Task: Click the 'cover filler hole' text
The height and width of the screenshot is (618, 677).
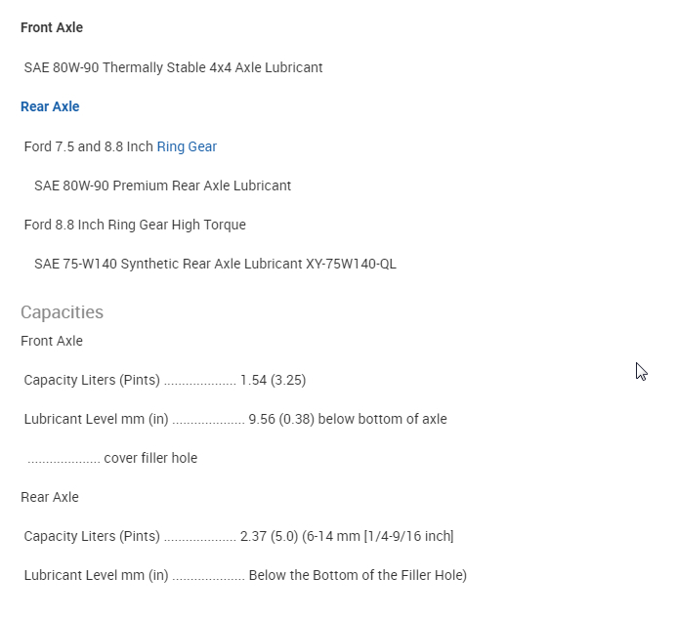Action: (150, 458)
